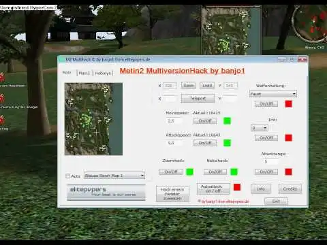The height and width of the screenshot is (245, 327).
Task: Expand the Init number dropdown
Action: 259,128
